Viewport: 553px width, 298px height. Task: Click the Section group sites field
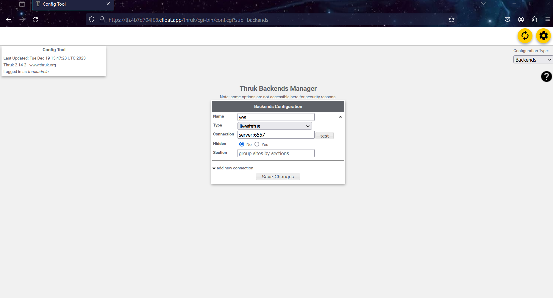click(276, 153)
